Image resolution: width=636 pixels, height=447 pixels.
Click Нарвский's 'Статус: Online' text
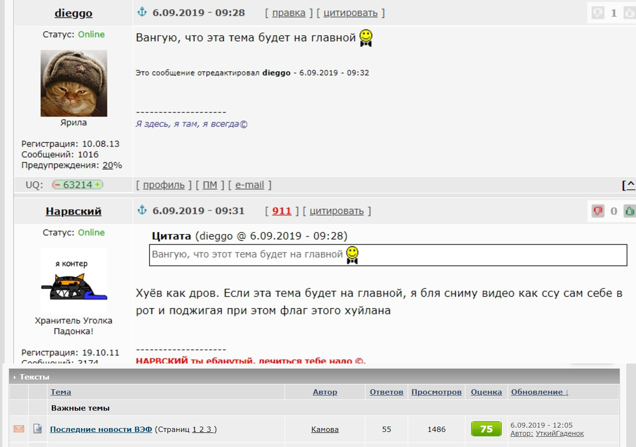(74, 232)
